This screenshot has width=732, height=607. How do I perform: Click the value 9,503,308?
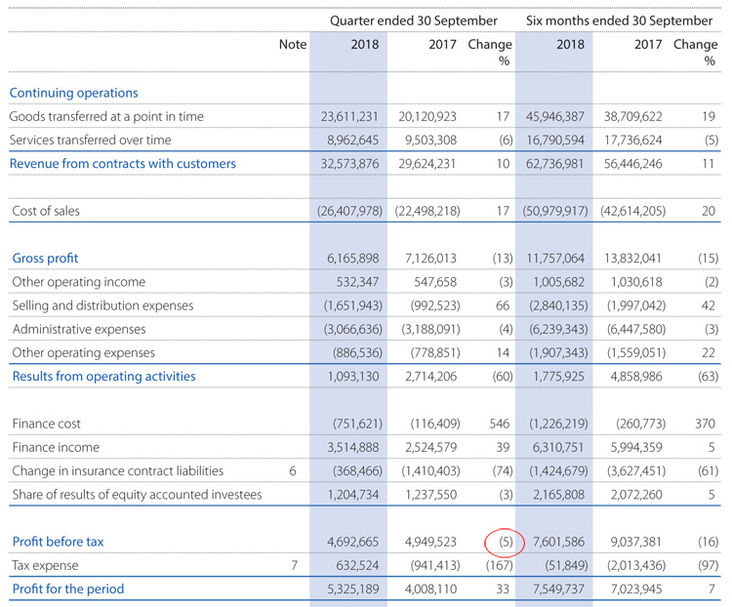[430, 141]
